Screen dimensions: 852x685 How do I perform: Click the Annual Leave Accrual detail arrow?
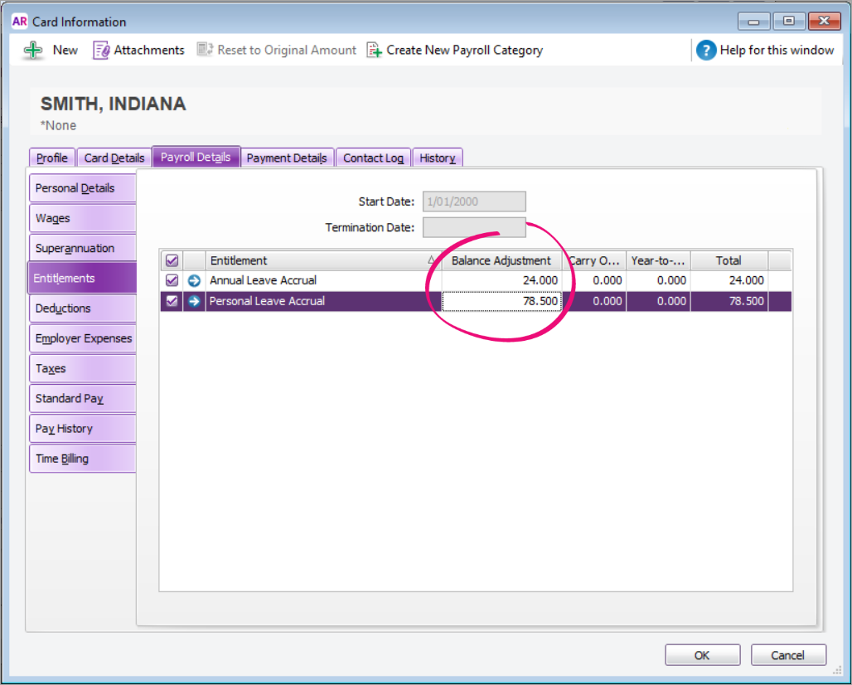click(194, 280)
